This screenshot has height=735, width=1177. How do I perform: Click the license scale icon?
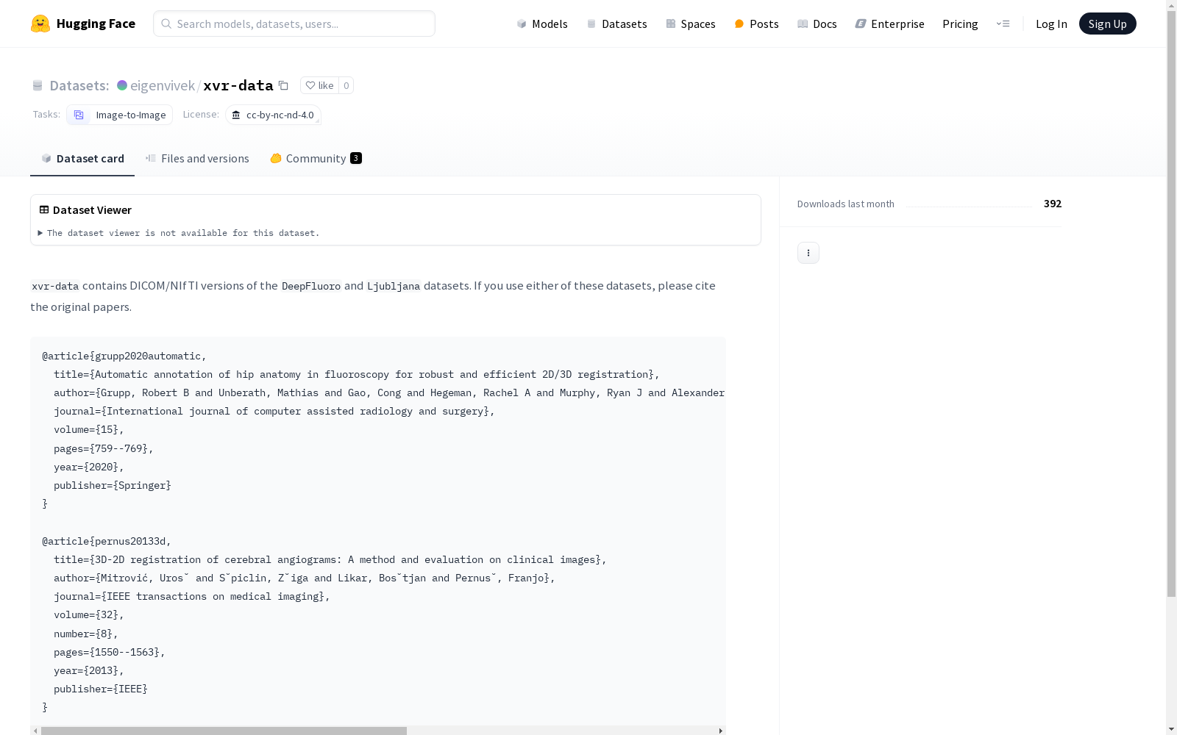pyautogui.click(x=236, y=115)
